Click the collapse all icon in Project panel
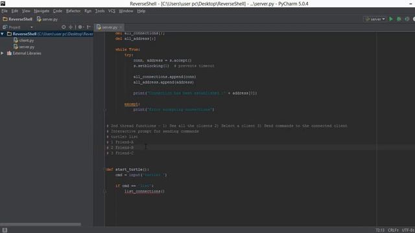 click(x=71, y=27)
